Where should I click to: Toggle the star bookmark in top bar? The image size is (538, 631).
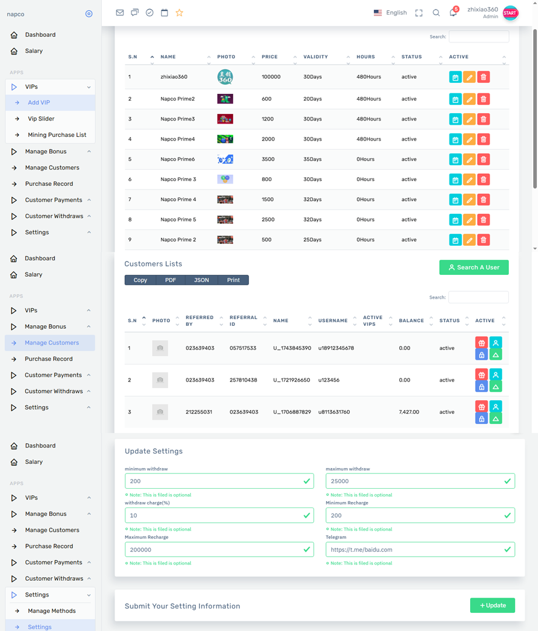[x=179, y=13]
